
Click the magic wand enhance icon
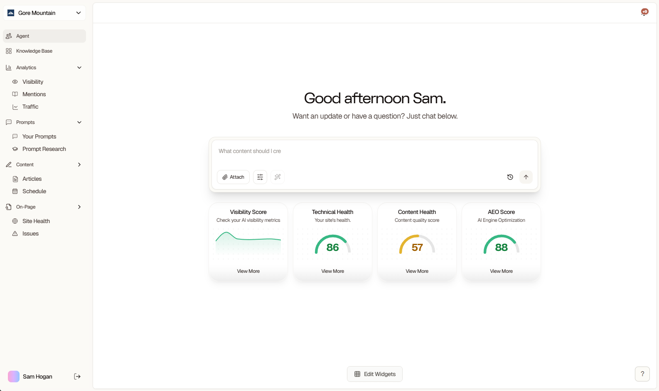(278, 177)
